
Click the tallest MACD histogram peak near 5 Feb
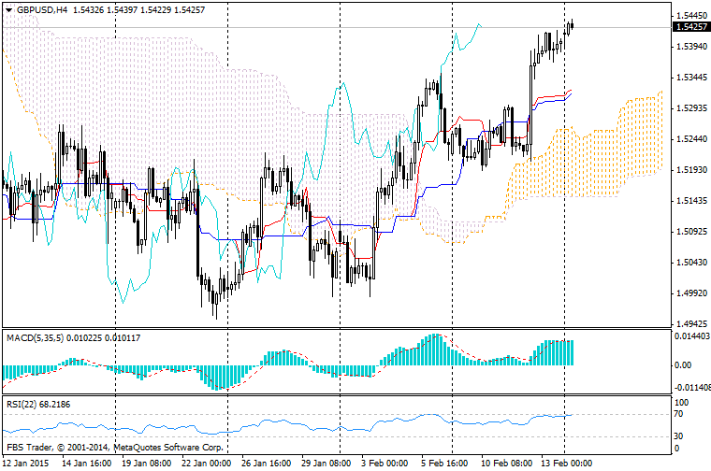coord(436,350)
